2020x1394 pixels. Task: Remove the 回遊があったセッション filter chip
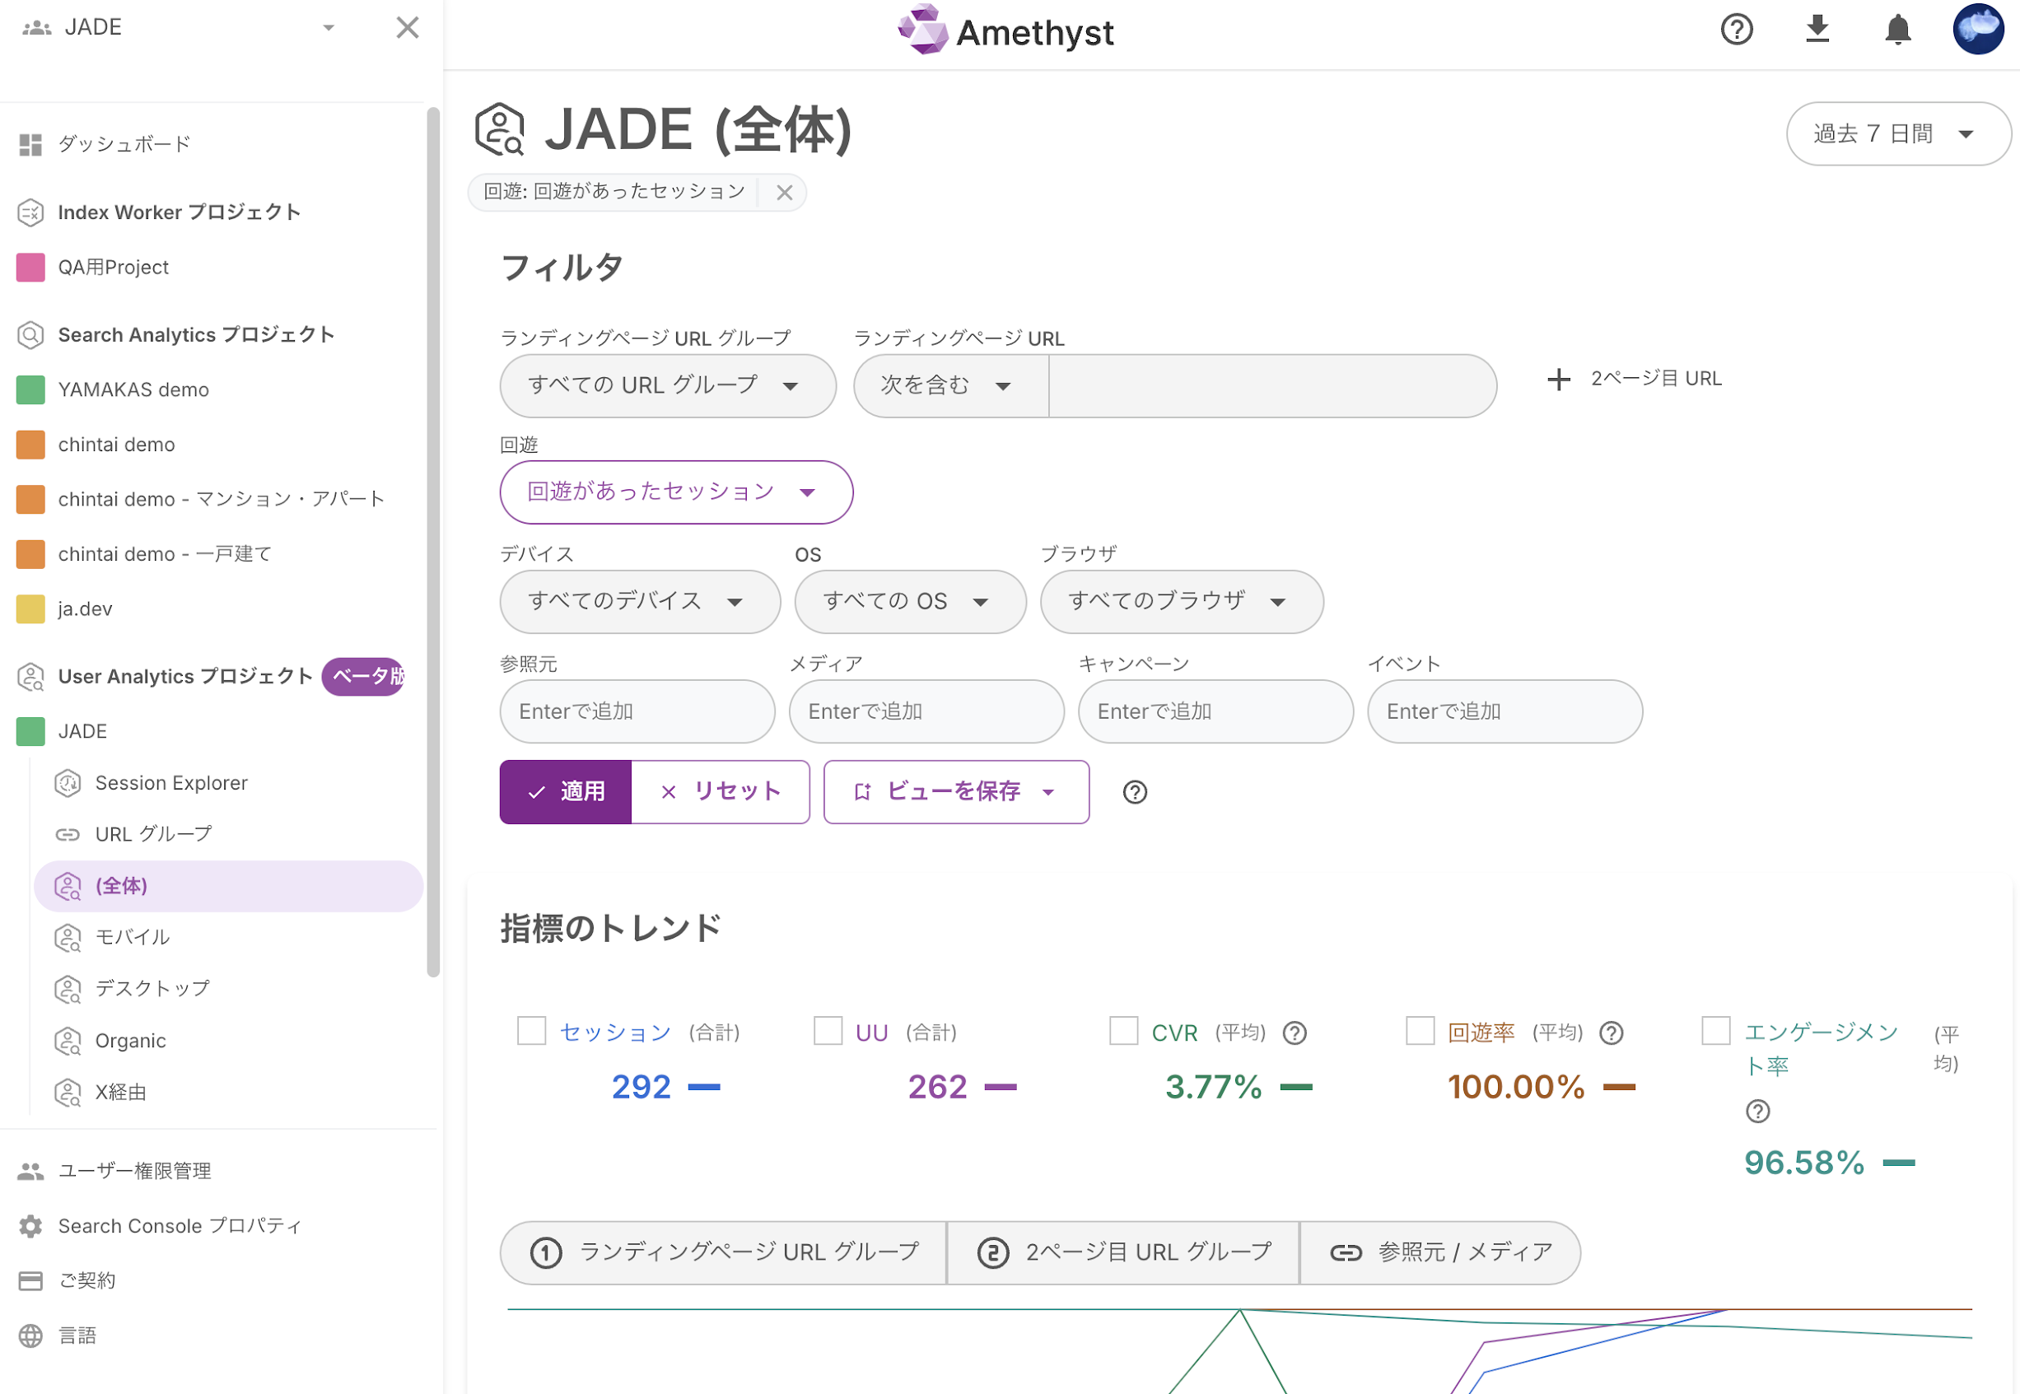coord(784,192)
